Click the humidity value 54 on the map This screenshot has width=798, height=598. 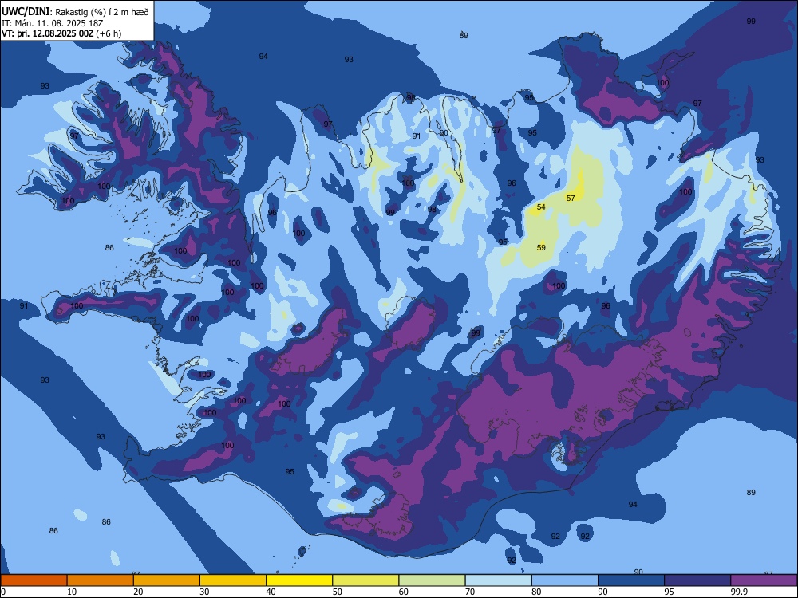click(x=541, y=207)
